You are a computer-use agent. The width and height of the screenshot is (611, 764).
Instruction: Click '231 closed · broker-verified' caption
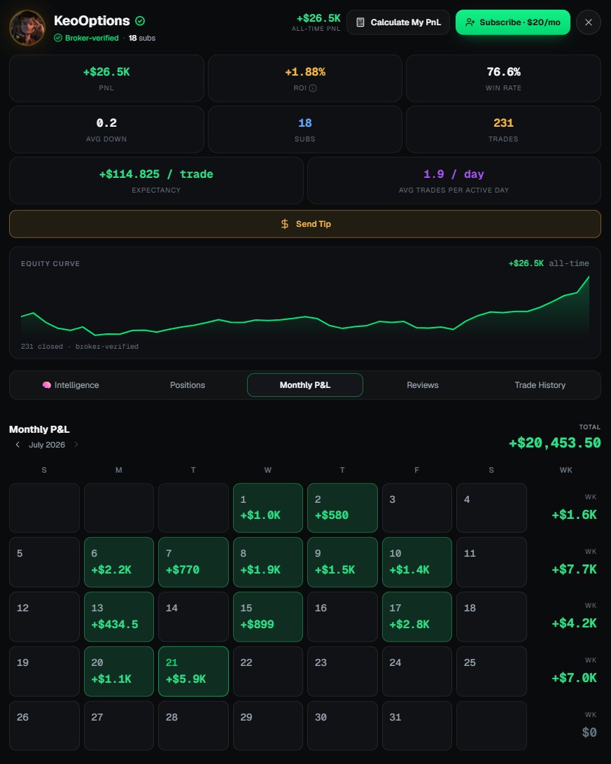(79, 347)
